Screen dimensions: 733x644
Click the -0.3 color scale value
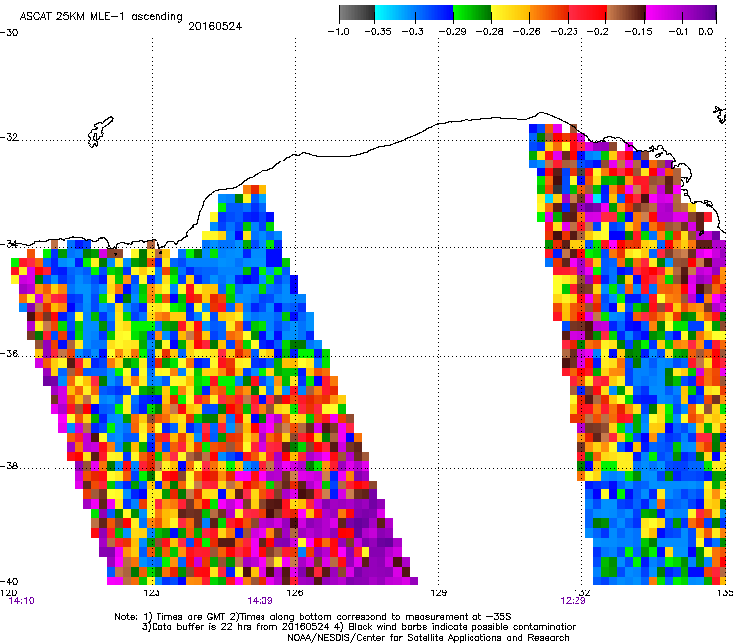413,32
